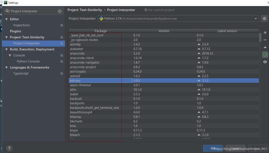This screenshot has width=269, height=153.
Task: Click latest version 2018.12 for anaconda
Action: tap(207, 53)
